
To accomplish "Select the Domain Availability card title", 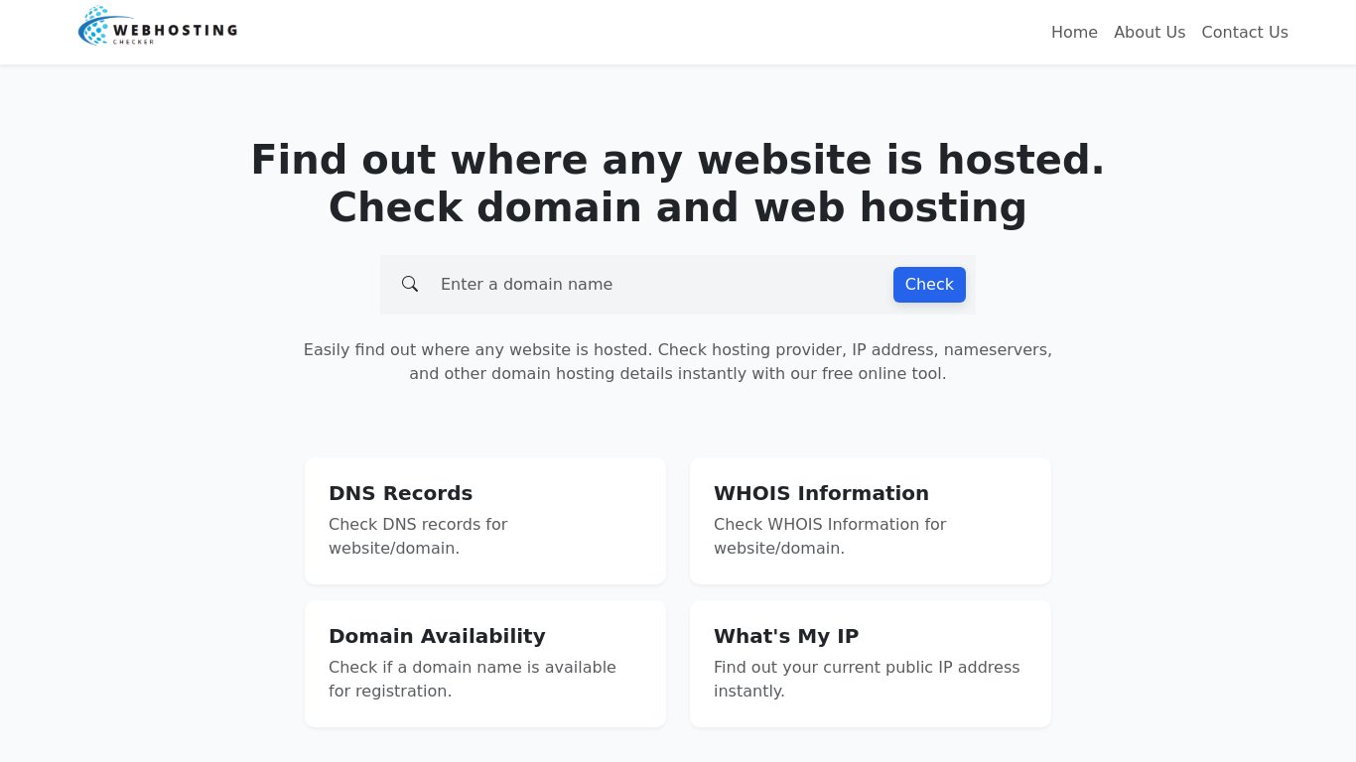I will (x=437, y=636).
